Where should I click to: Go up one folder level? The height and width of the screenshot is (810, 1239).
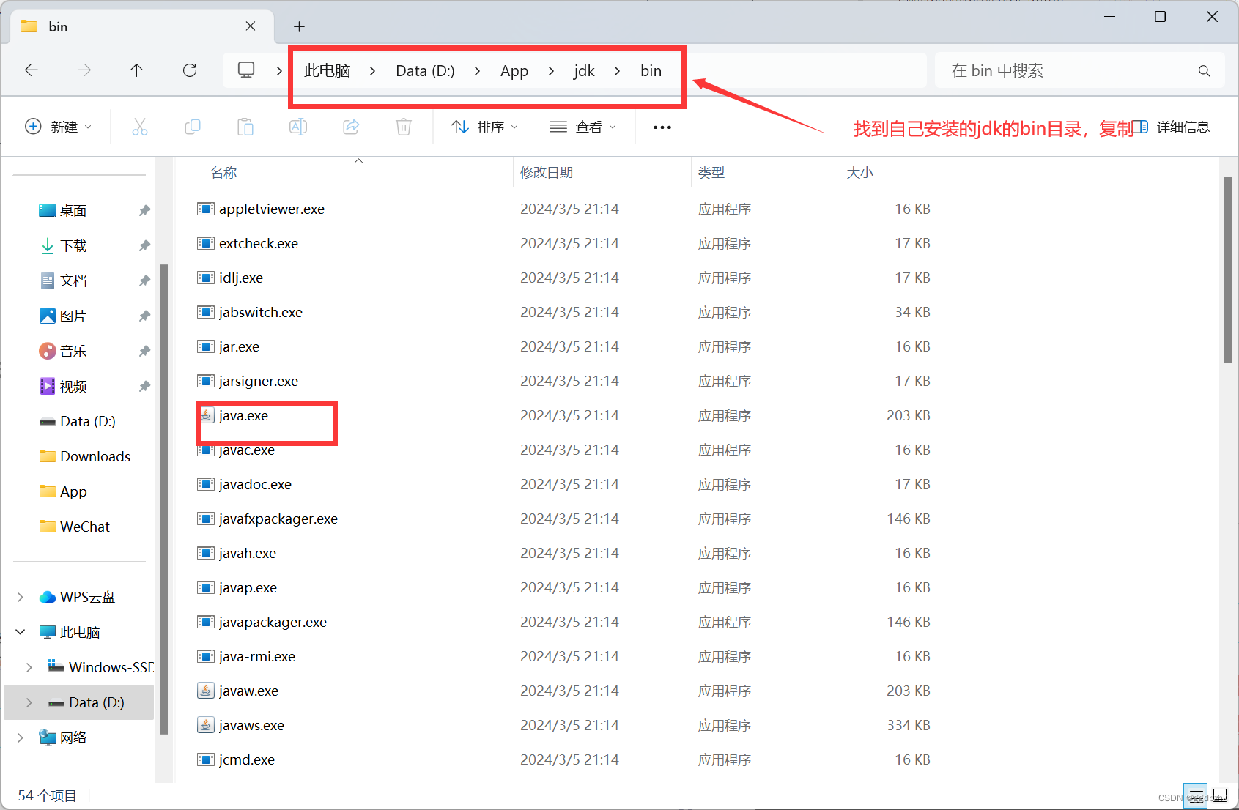tap(136, 70)
